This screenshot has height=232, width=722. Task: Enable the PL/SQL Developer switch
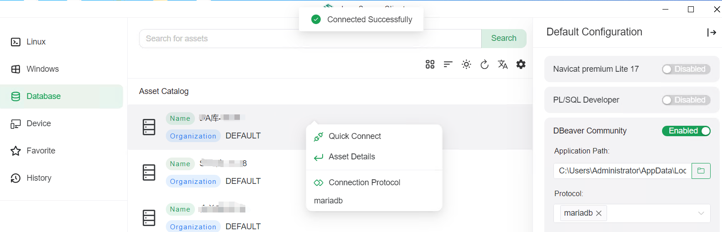pyautogui.click(x=686, y=100)
